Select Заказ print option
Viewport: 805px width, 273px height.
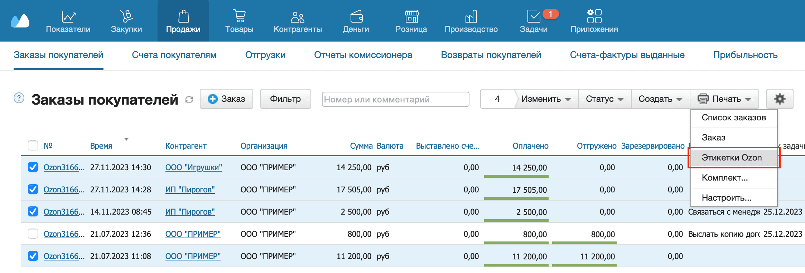tap(734, 138)
